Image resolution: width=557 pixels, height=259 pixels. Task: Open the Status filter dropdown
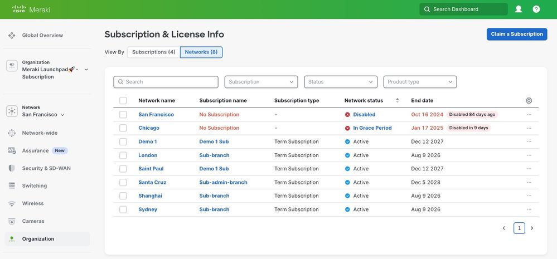[341, 82]
